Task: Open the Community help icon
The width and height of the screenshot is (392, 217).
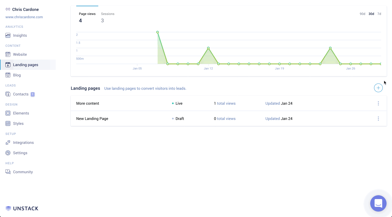Action: pos(8,172)
